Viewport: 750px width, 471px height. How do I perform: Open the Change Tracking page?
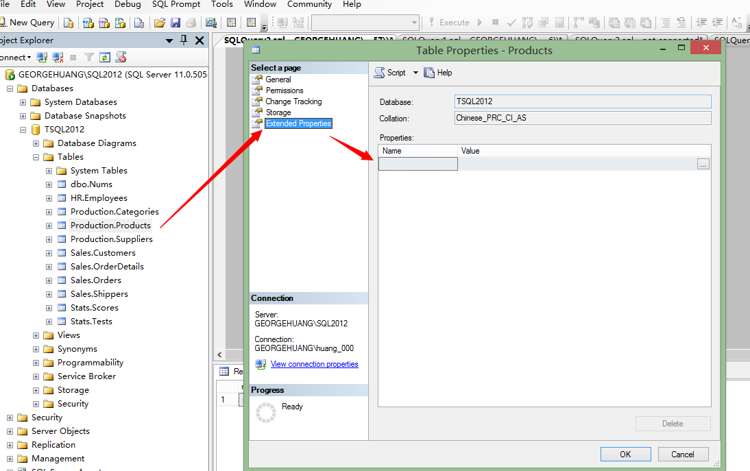tap(293, 101)
